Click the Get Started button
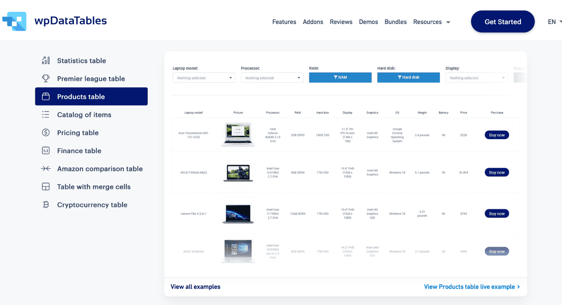 click(x=502, y=22)
